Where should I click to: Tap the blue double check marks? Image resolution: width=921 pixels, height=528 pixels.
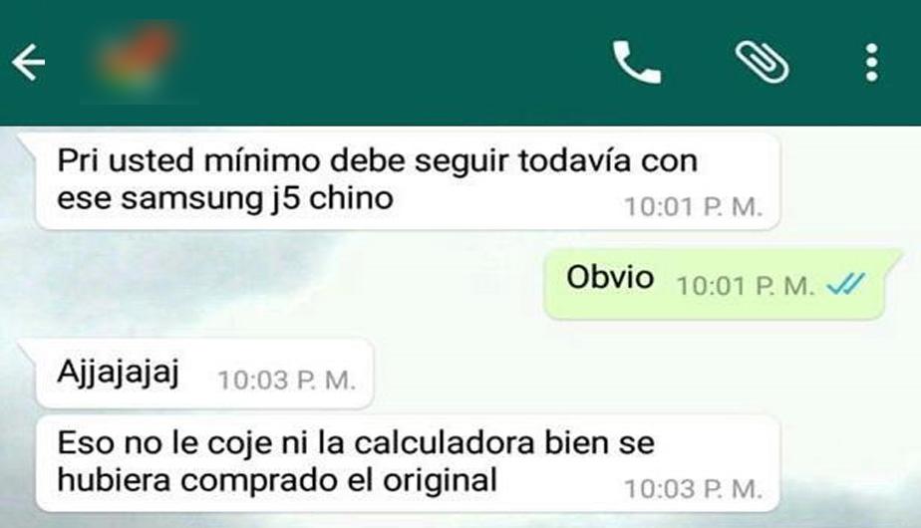(x=846, y=284)
